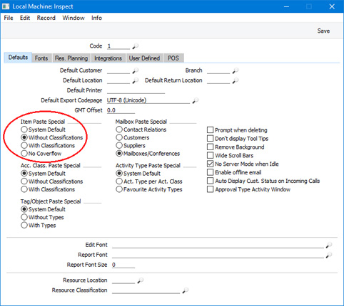Tick the Wide Scroll Bars checkbox
The image size is (344, 306).
click(x=210, y=155)
